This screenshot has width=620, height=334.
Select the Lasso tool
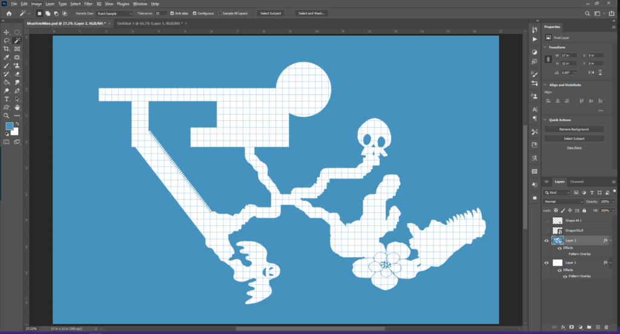point(7,41)
